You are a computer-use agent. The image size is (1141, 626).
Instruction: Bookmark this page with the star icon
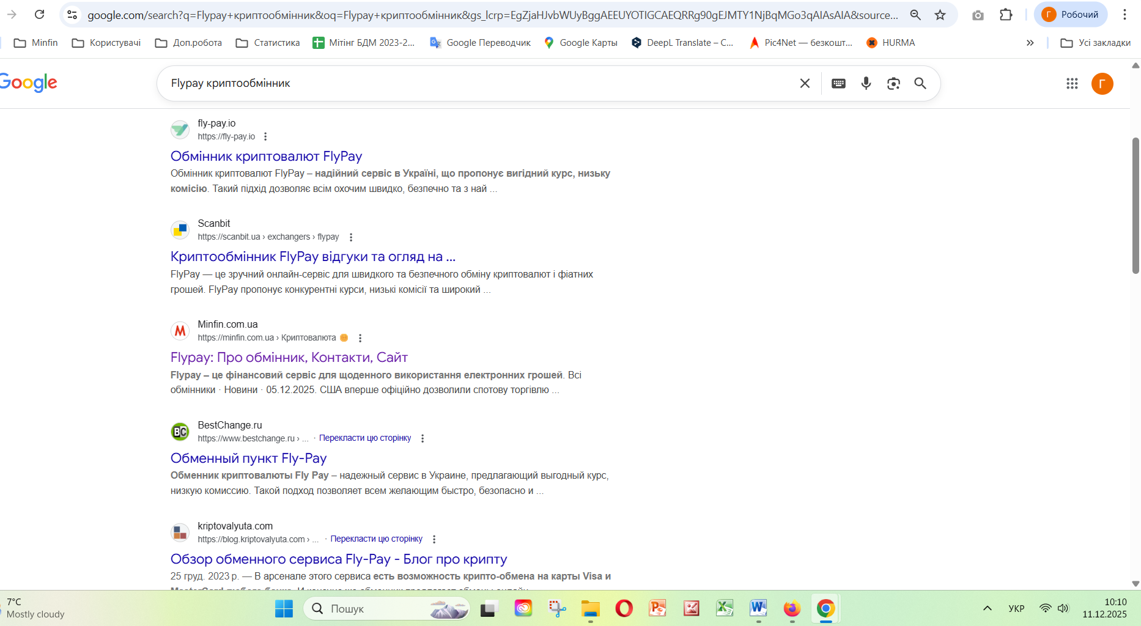coord(940,15)
